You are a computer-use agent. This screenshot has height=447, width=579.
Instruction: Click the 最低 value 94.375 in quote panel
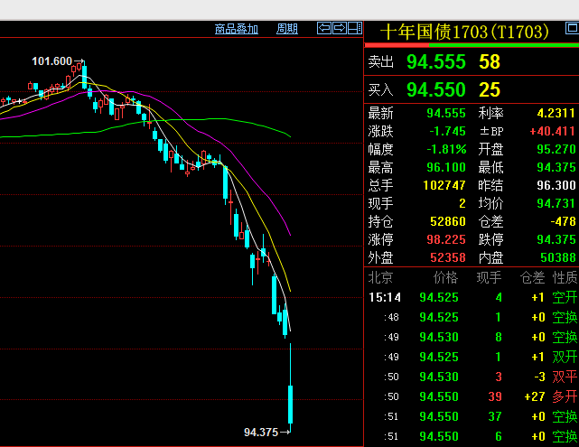(x=556, y=167)
